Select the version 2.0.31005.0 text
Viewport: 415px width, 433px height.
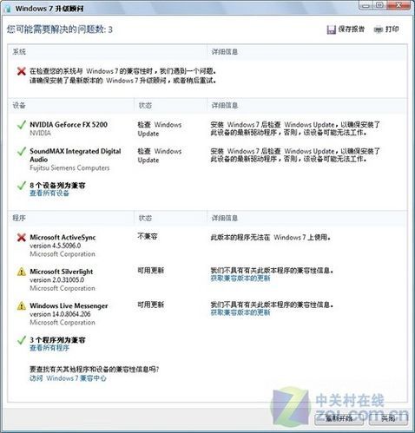coord(56,280)
